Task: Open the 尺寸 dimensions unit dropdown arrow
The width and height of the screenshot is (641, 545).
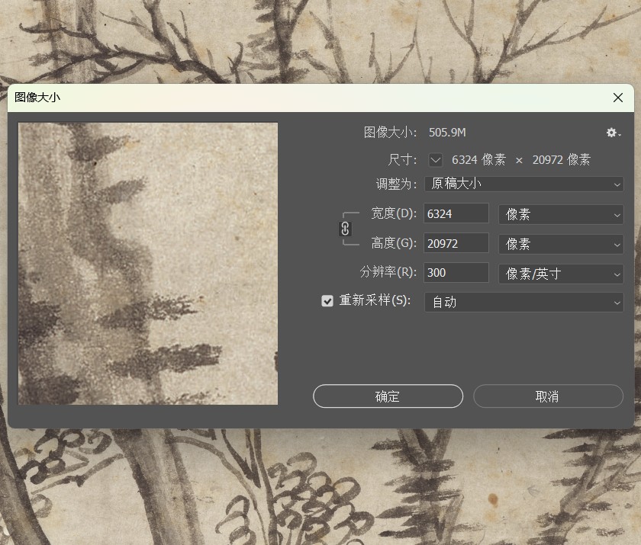Action: click(x=436, y=159)
